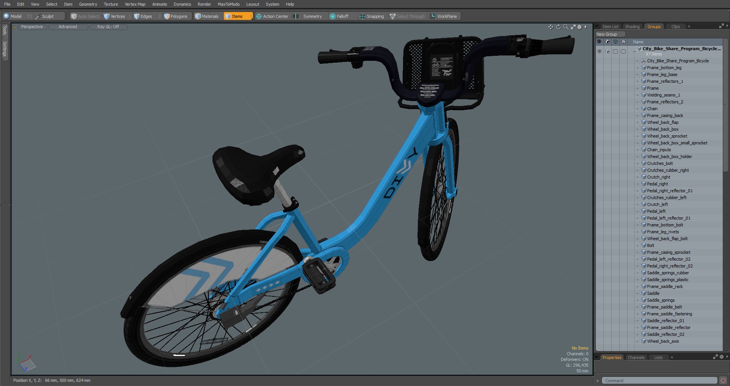Toggle Select Through mode
Viewport: 730px width, 386px height.
pos(407,16)
